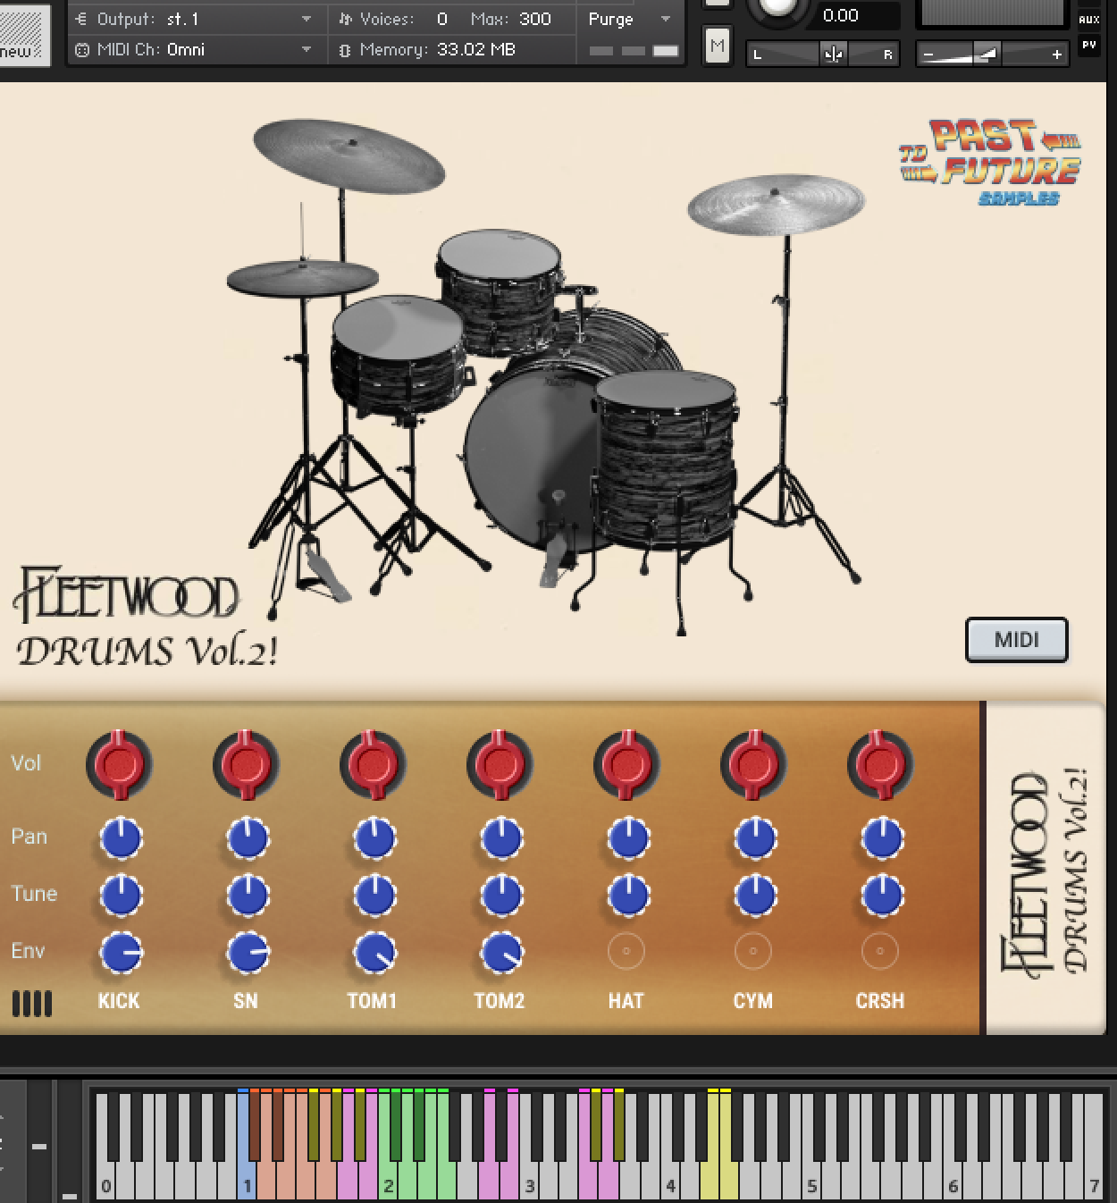Click the CRSH channel label

point(880,1001)
